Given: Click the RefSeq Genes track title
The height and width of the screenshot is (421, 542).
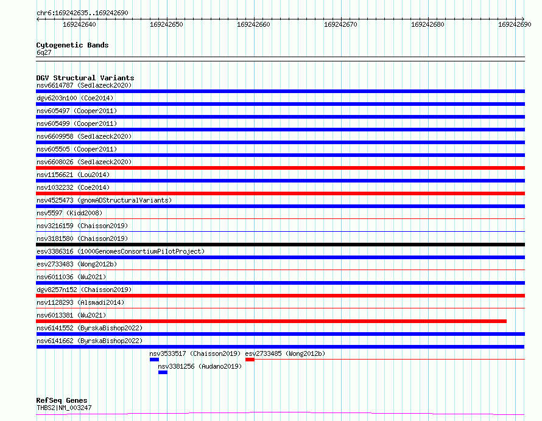Looking at the screenshot, I should 62,401.
